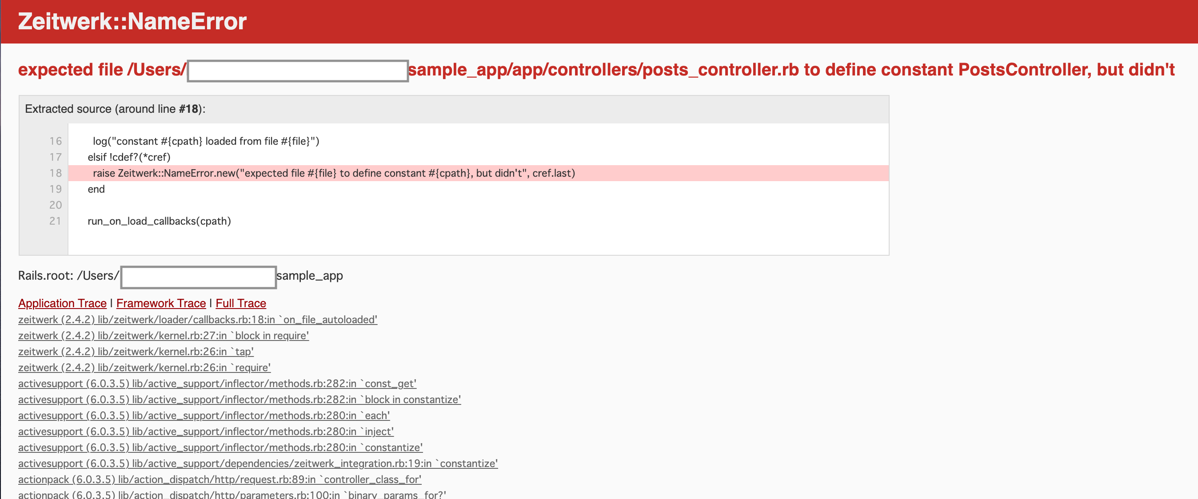
Task: Open trace kernel.rb:26 in require
Action: point(144,368)
